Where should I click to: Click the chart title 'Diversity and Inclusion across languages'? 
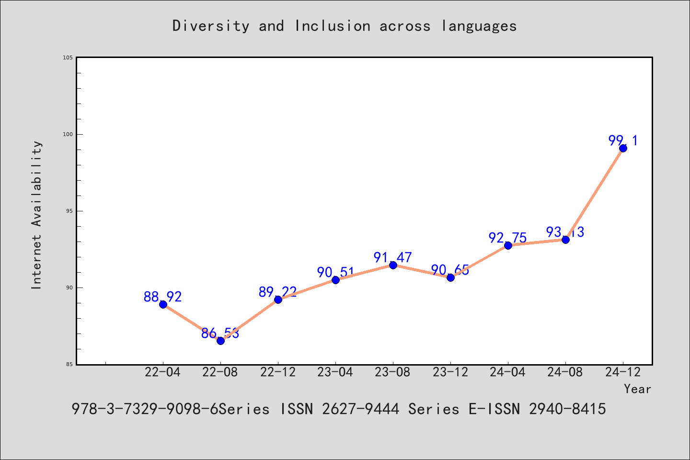345,26
